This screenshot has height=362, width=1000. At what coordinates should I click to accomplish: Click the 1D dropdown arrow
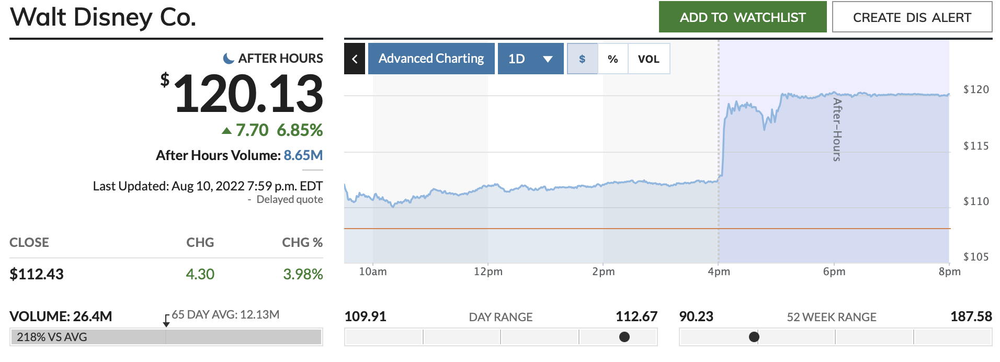[x=548, y=59]
